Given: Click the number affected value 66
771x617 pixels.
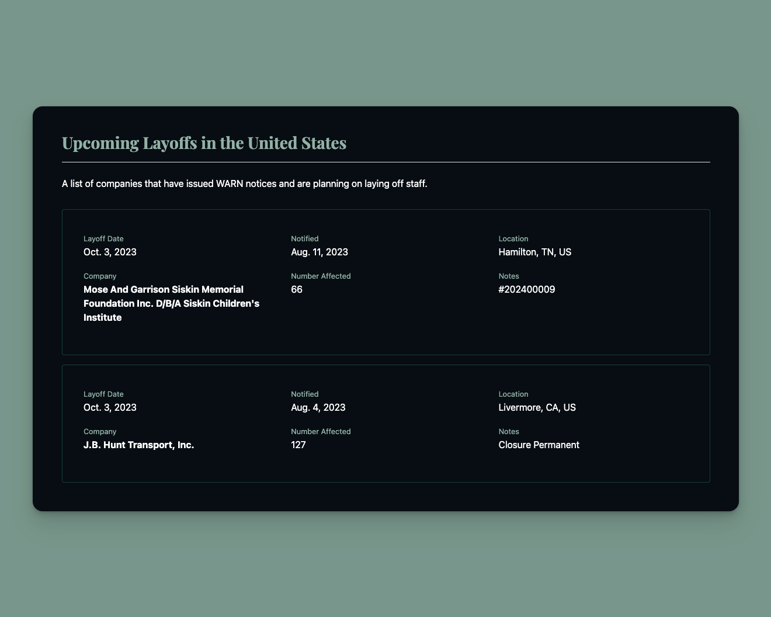Looking at the screenshot, I should [297, 289].
